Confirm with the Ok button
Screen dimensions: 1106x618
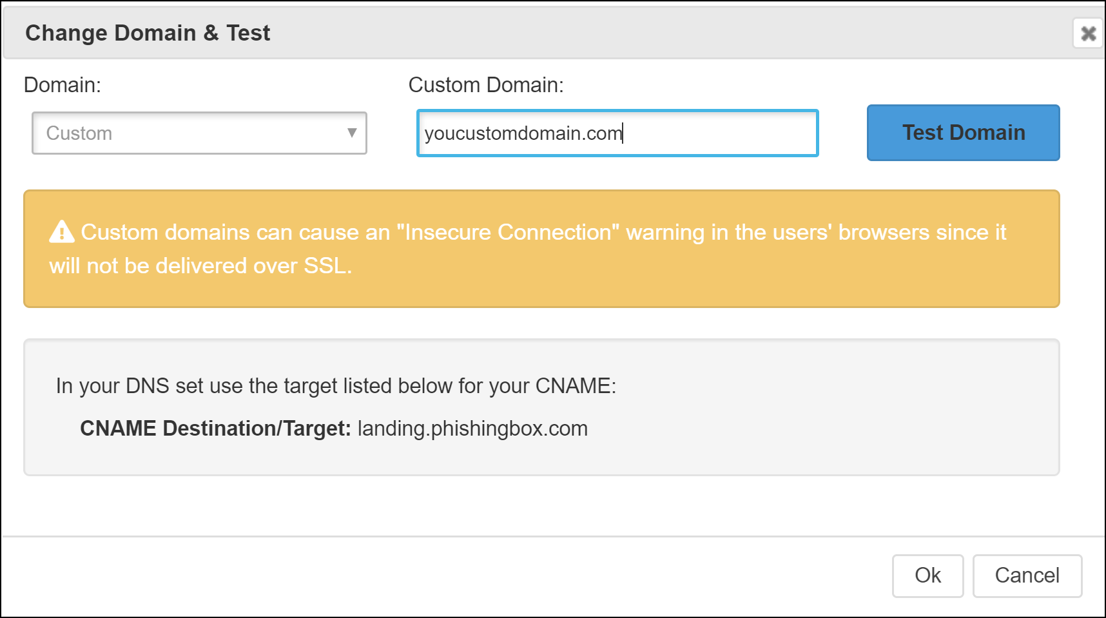tap(927, 575)
